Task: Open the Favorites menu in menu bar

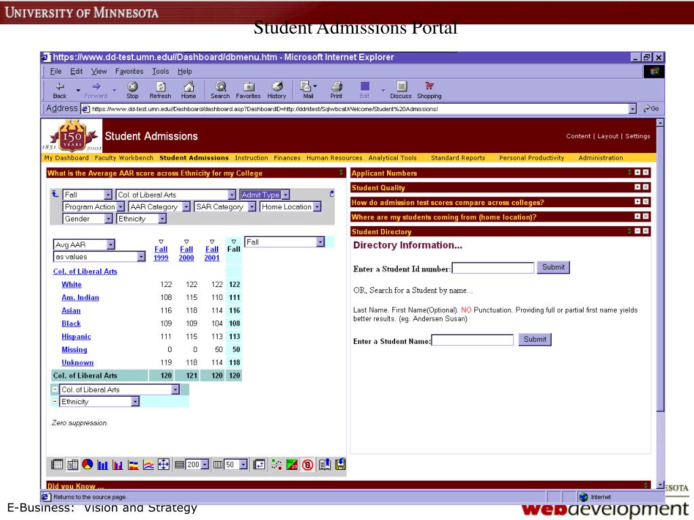Action: 129,71
